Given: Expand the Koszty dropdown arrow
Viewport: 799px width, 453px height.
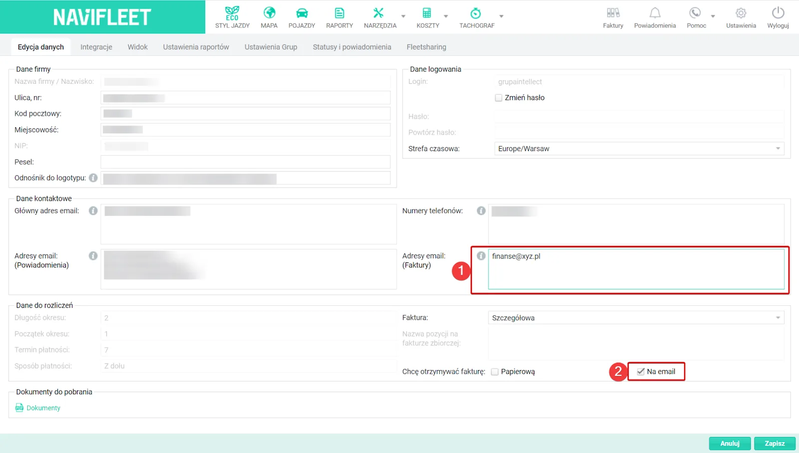Looking at the screenshot, I should pos(446,16).
